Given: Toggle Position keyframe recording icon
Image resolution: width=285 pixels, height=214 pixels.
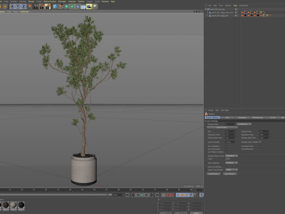Looking at the screenshot, I should pos(178,195).
